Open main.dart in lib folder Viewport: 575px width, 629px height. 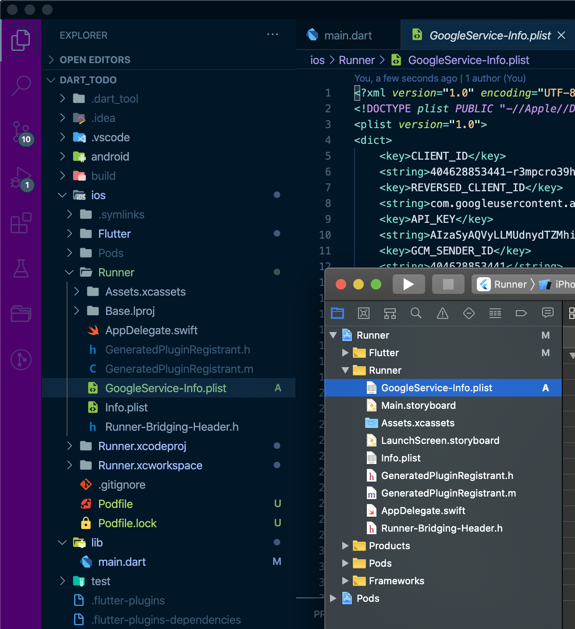[169, 562]
